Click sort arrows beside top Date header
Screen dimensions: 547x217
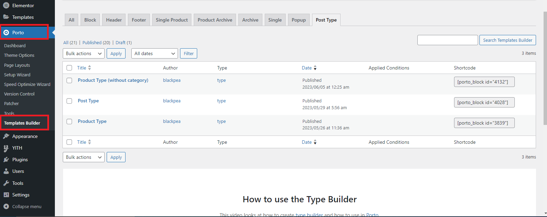tap(315, 68)
